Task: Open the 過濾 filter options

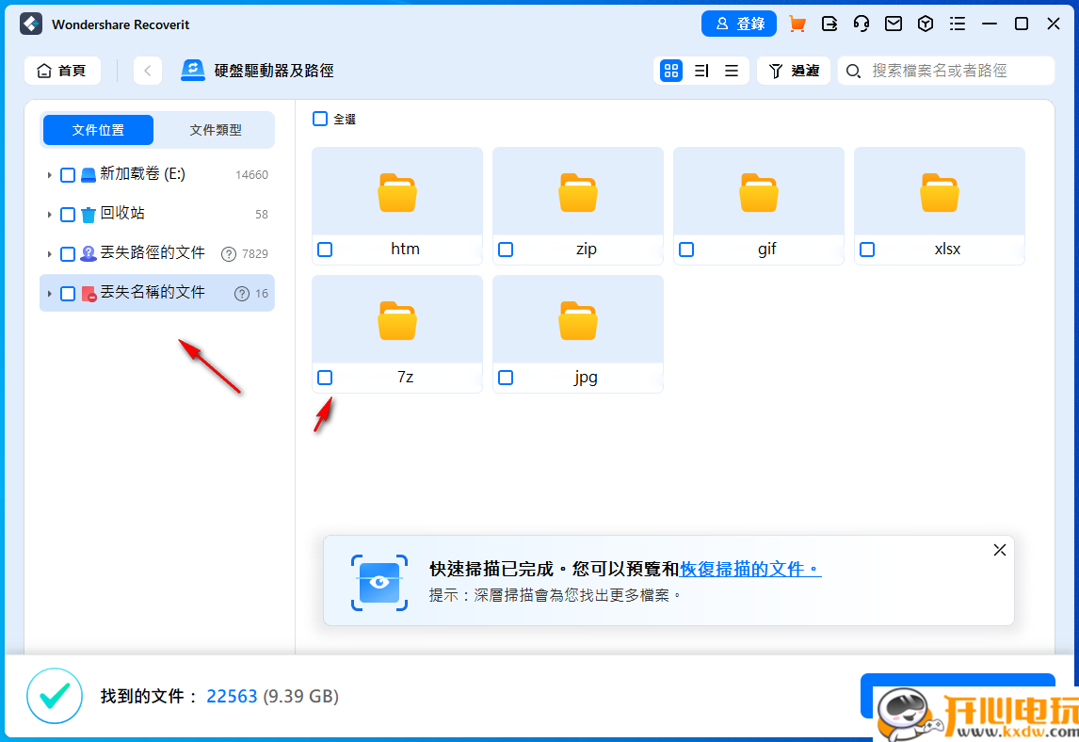Action: click(x=794, y=71)
